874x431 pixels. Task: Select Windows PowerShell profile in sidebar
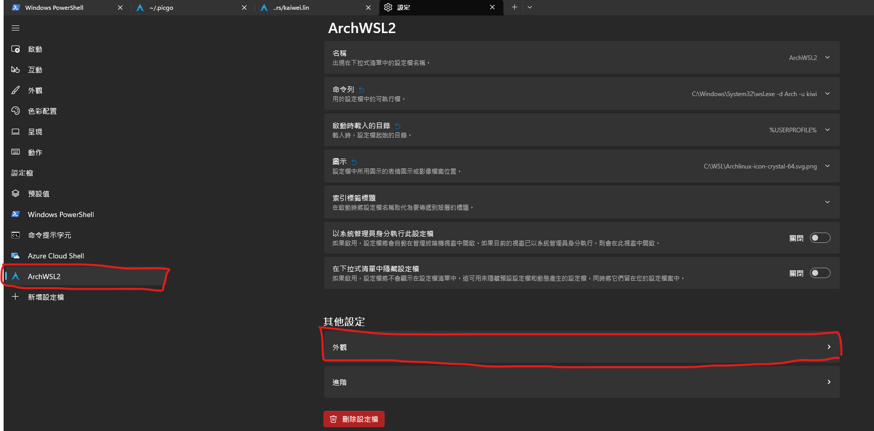tap(85, 214)
